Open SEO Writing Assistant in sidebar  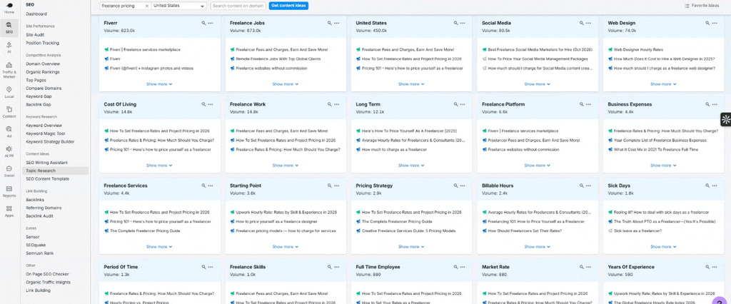click(46, 163)
